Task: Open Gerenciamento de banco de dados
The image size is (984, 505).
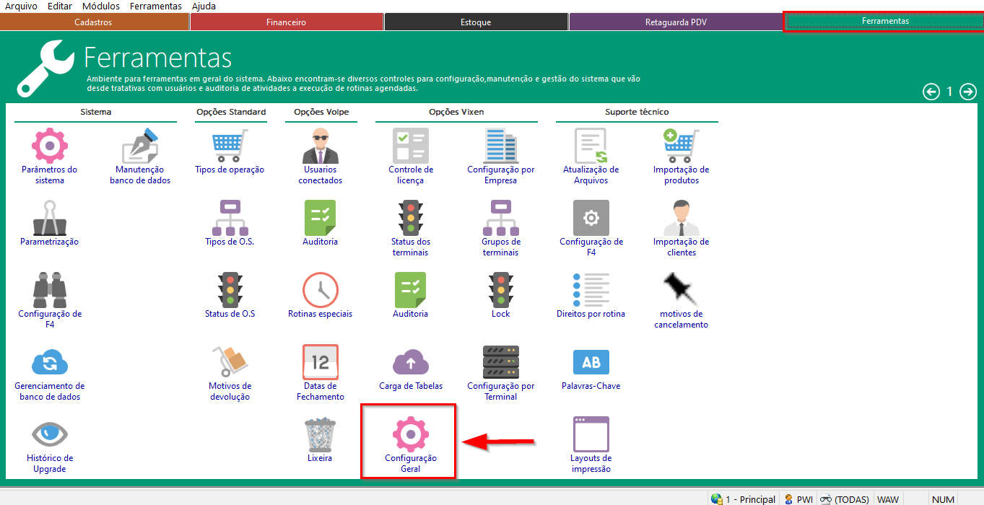Action: pos(50,362)
